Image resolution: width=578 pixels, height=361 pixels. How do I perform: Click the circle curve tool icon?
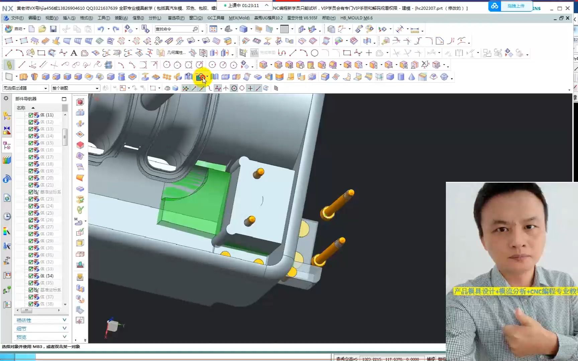[314, 53]
